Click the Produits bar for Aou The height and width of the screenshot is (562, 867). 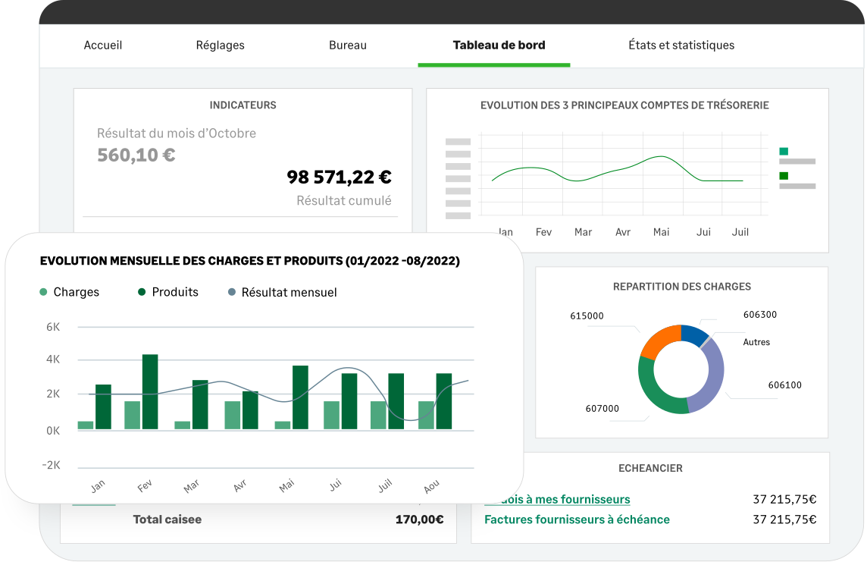444,401
